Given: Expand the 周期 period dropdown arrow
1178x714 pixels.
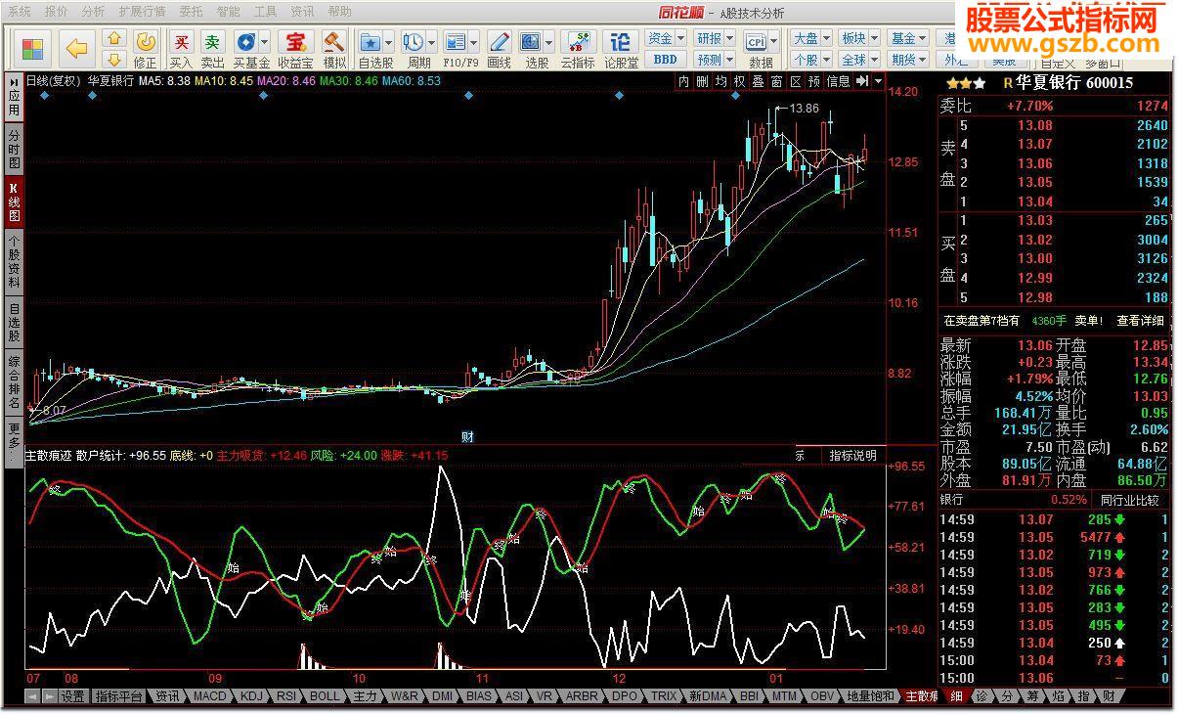Looking at the screenshot, I should (430, 42).
